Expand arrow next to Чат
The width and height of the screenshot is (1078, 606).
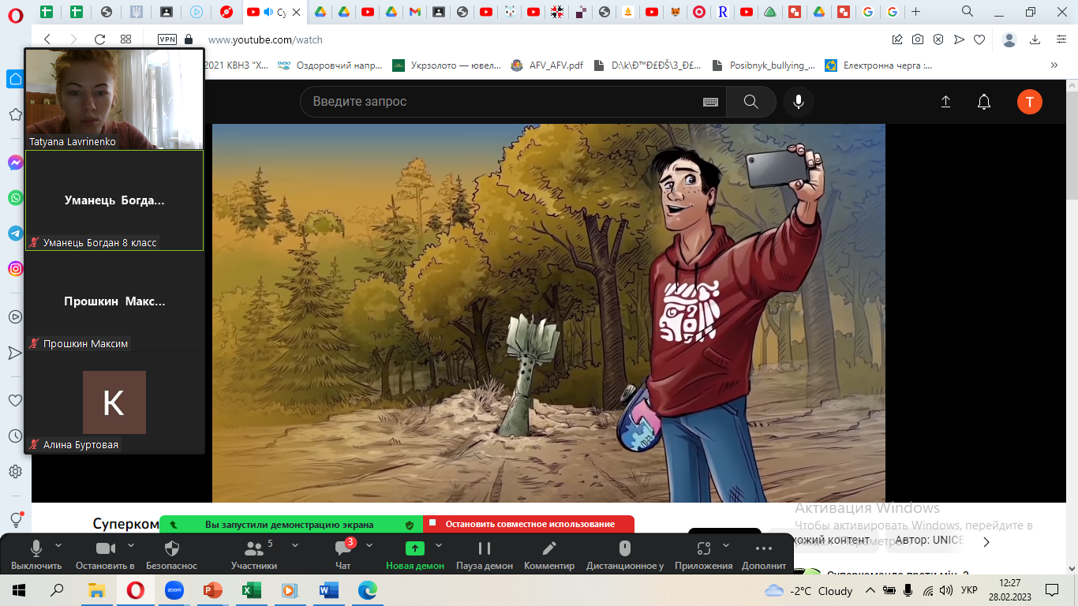click(369, 545)
